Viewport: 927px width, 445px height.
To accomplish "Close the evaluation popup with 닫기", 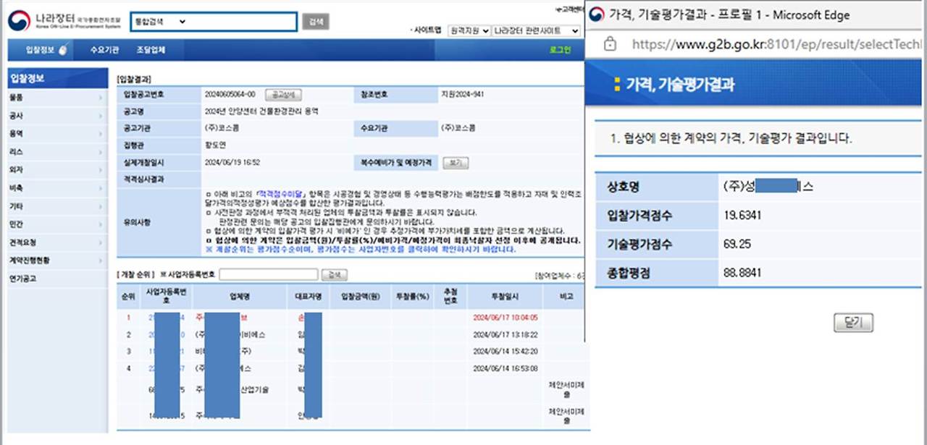I will pyautogui.click(x=852, y=323).
